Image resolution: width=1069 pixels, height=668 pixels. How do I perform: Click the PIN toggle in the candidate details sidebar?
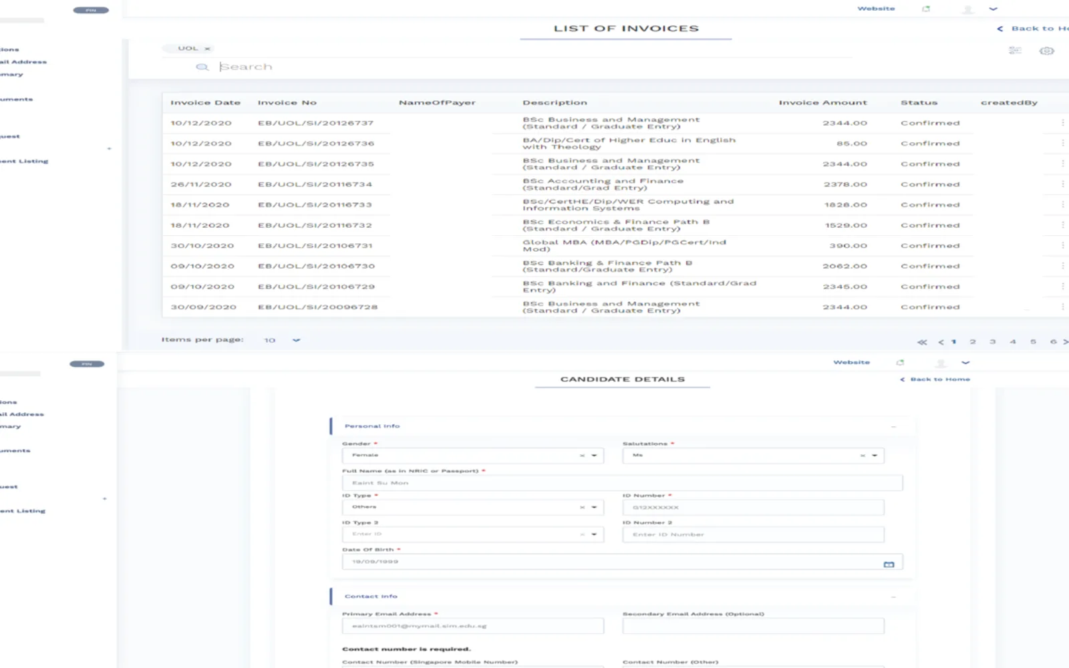click(87, 364)
